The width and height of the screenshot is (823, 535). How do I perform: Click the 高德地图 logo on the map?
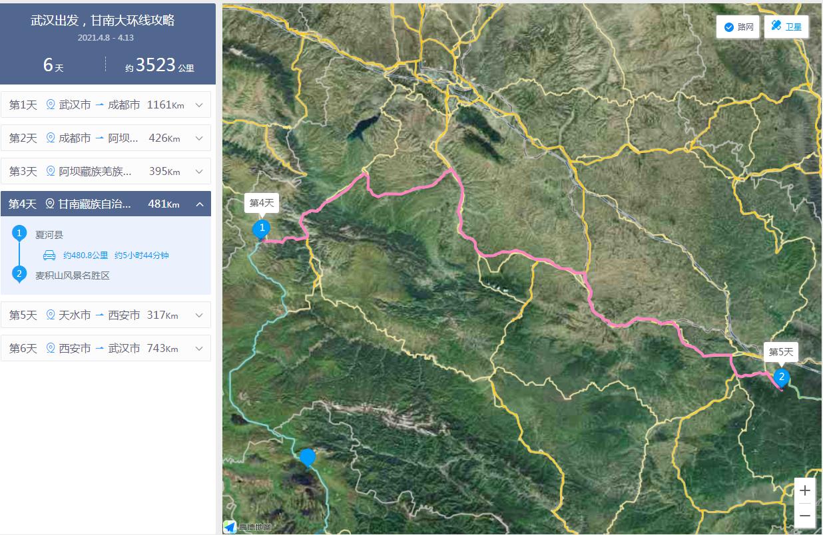click(248, 527)
